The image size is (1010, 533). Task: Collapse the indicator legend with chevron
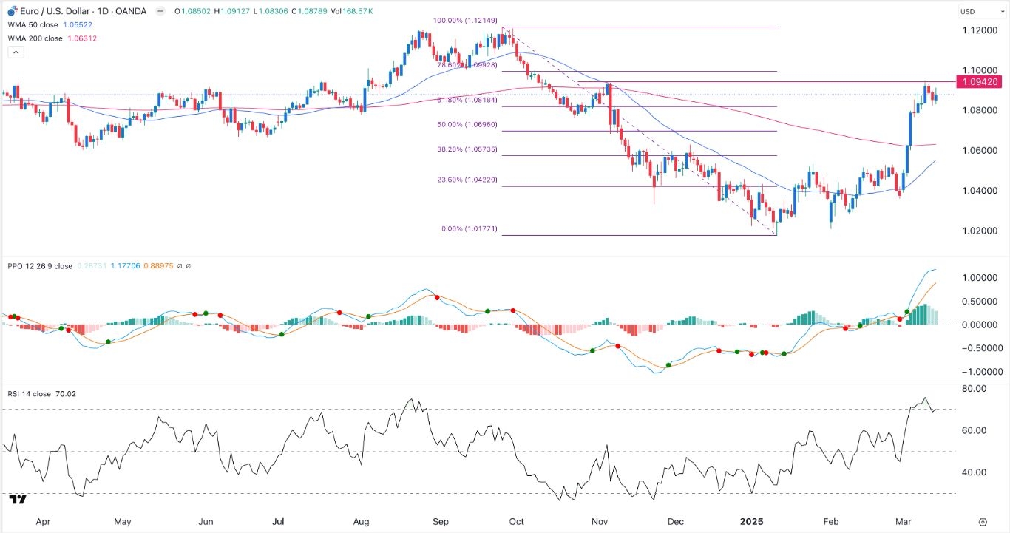15,52
